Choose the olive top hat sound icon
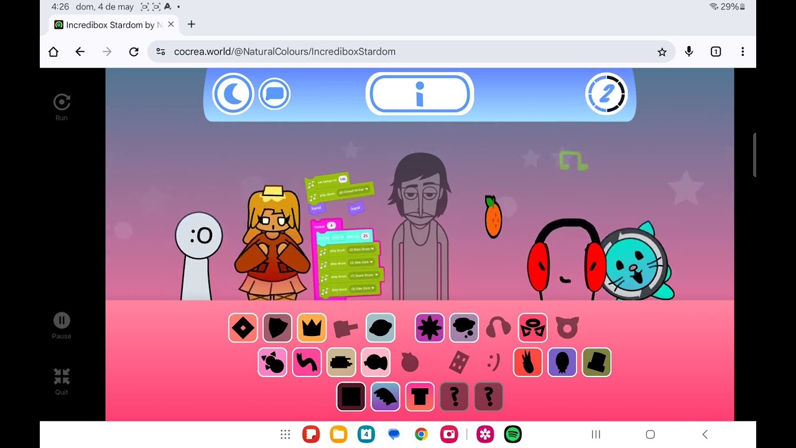 (x=596, y=362)
